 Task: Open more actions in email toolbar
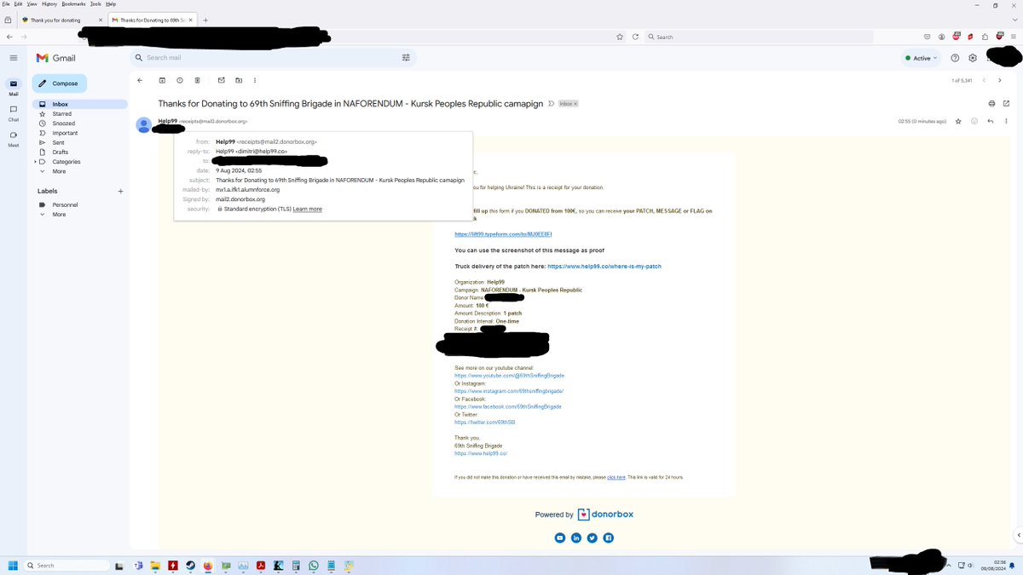click(257, 80)
